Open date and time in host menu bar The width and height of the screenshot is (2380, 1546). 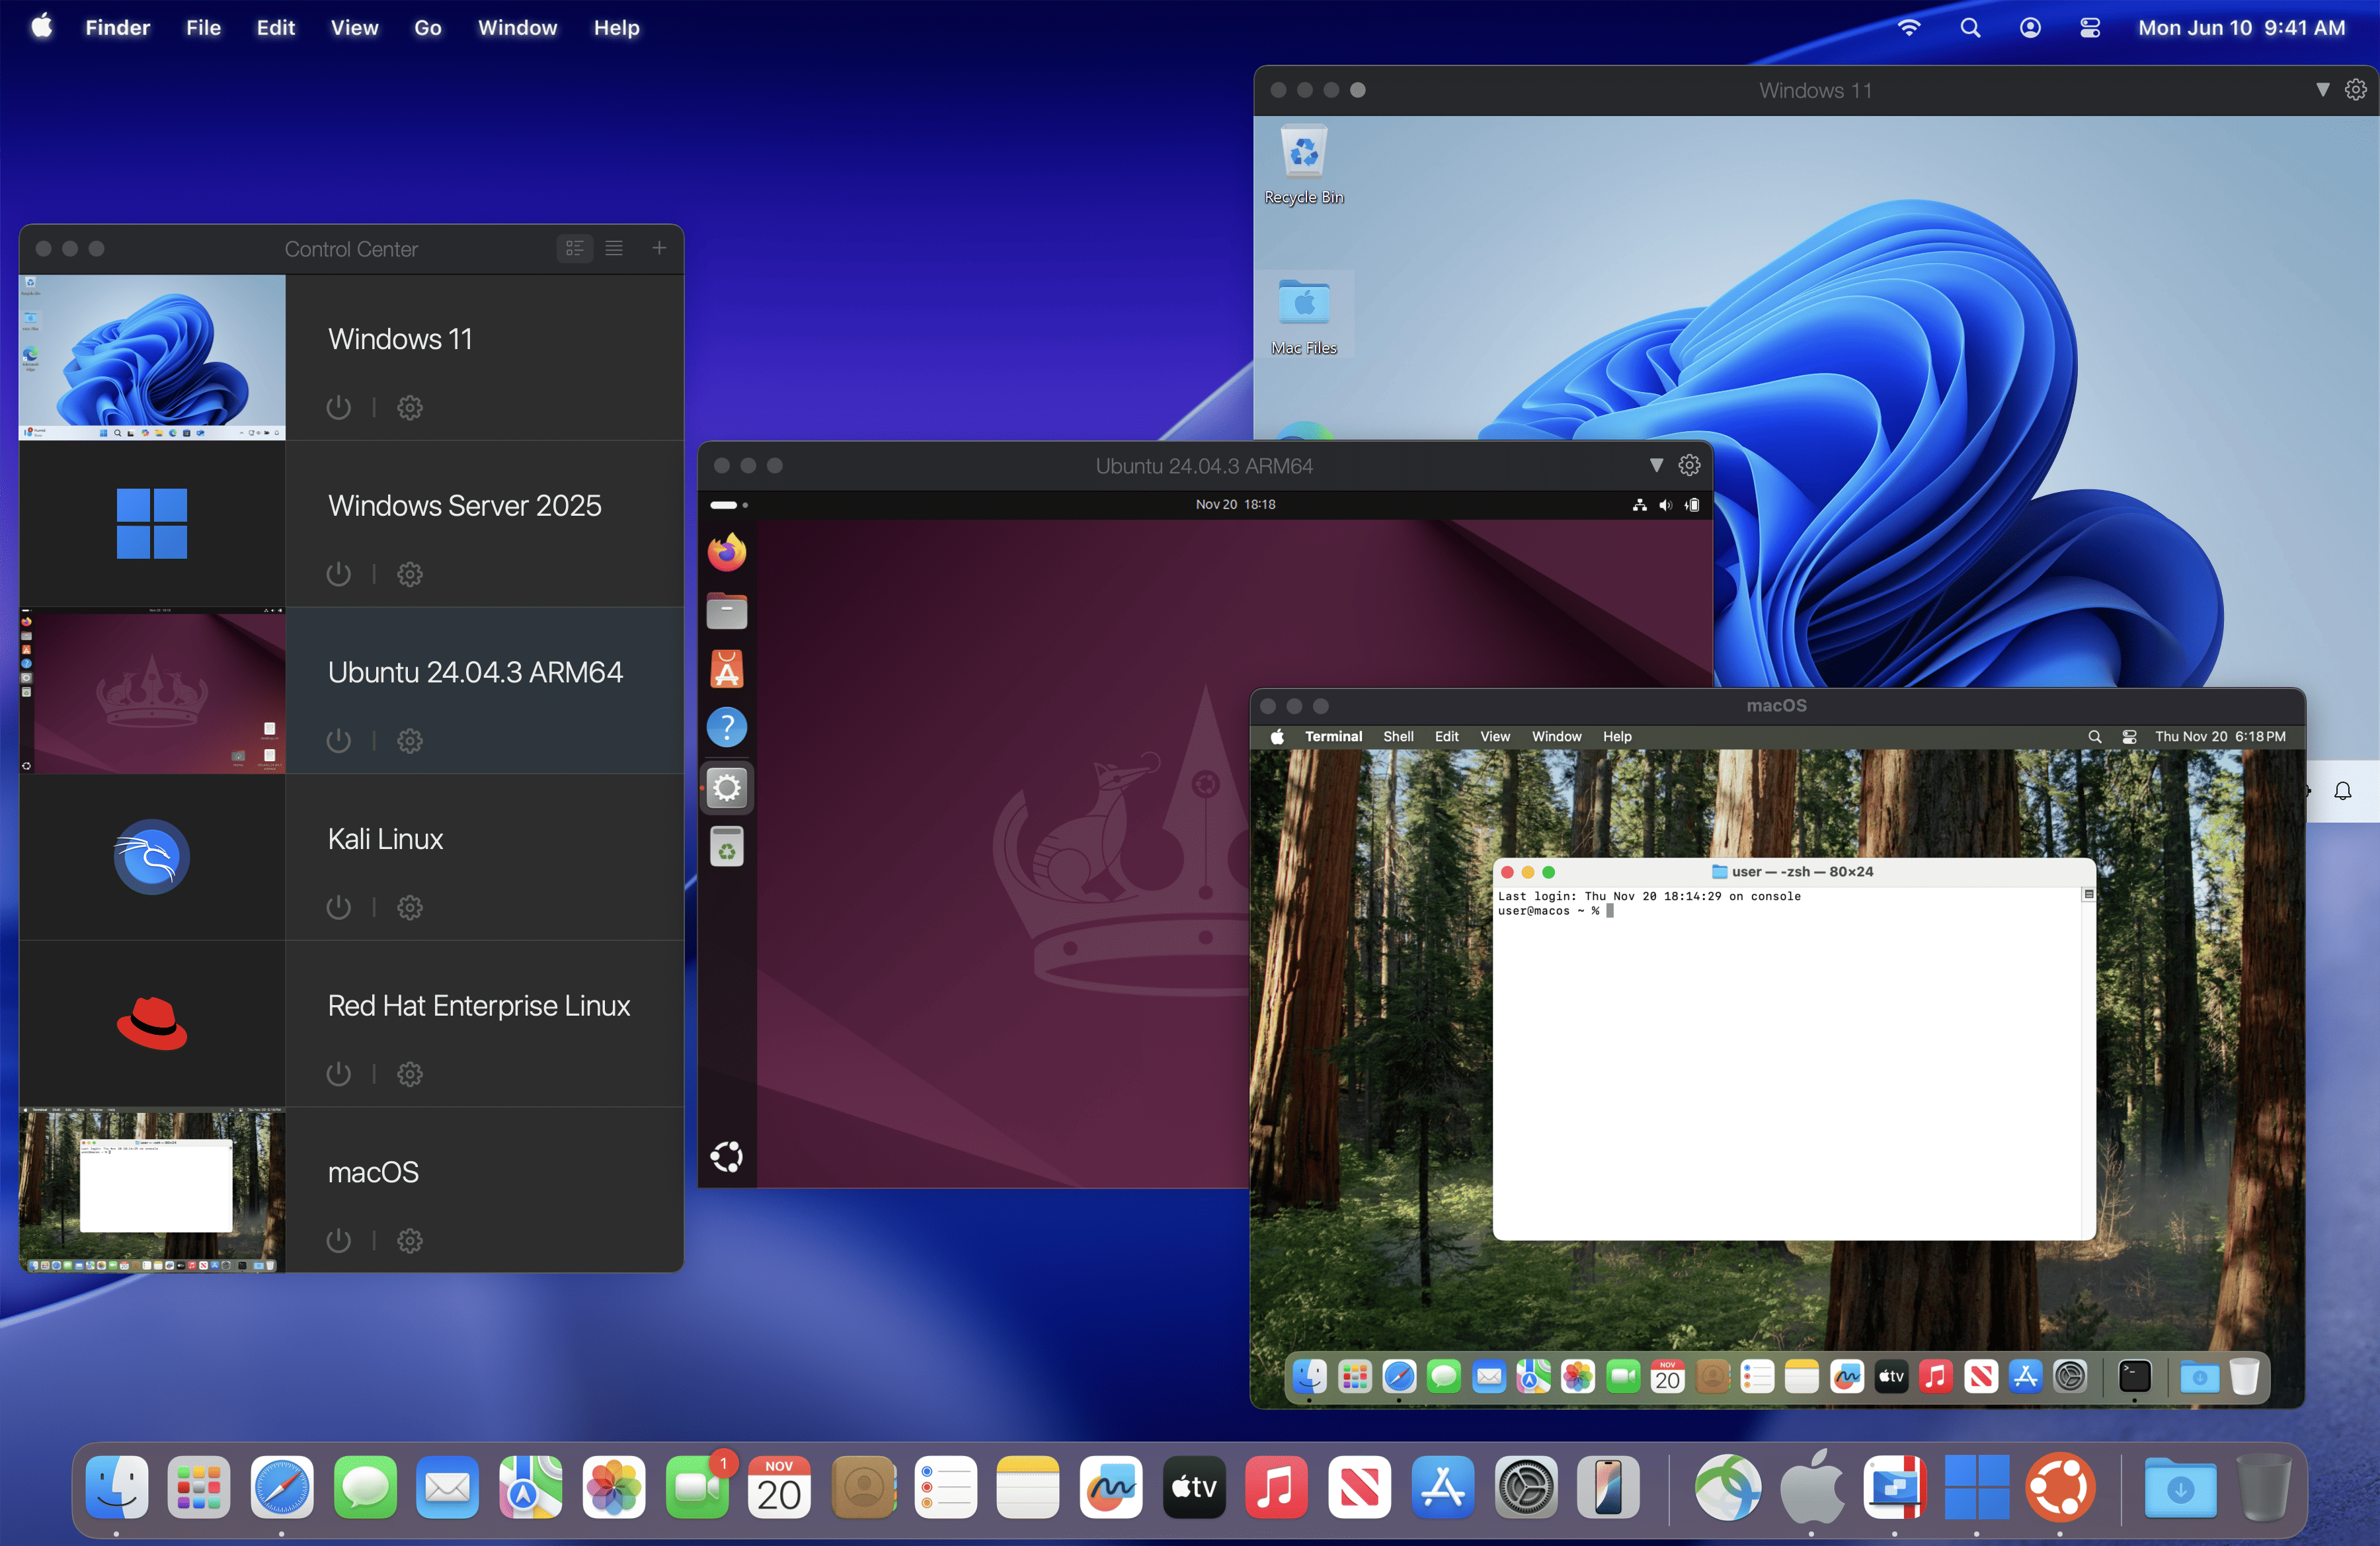[2241, 28]
